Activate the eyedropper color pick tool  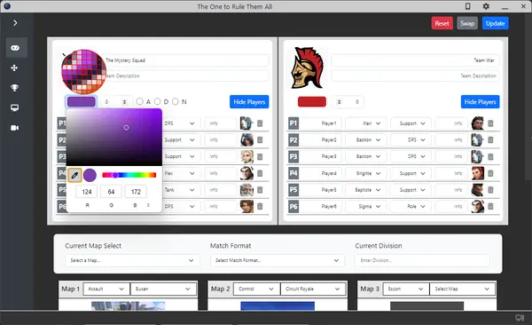74,176
